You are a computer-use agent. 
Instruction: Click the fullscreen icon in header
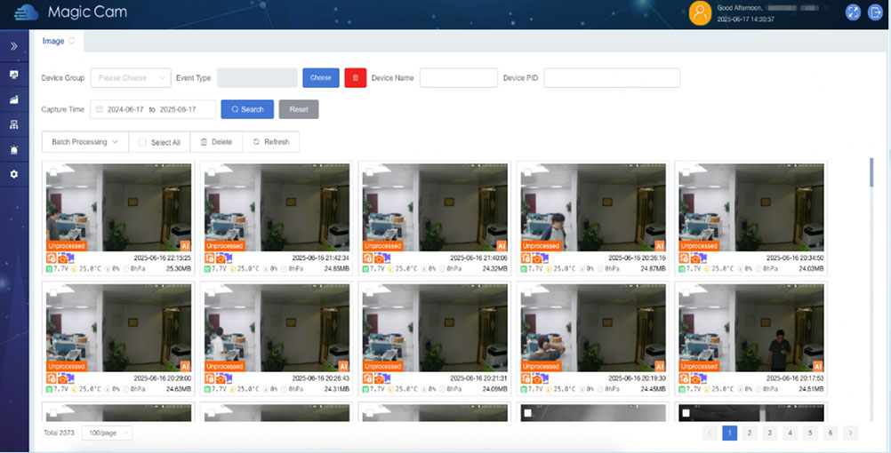[x=852, y=12]
